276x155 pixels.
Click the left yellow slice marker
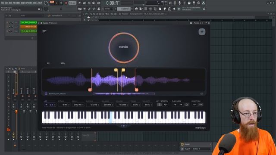[x=116, y=70]
